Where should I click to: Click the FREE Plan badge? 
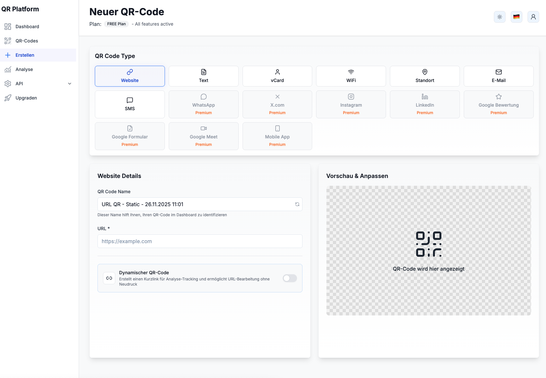[117, 24]
